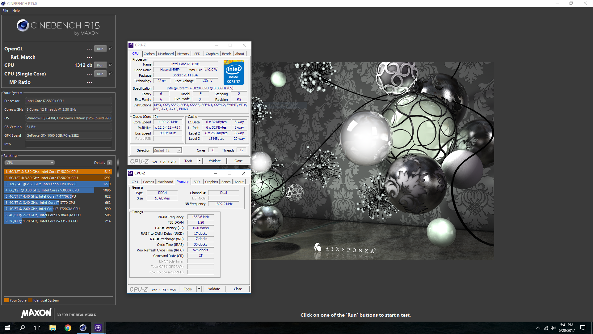Open File Explorer from the taskbar
The image size is (593, 334).
(x=53, y=328)
